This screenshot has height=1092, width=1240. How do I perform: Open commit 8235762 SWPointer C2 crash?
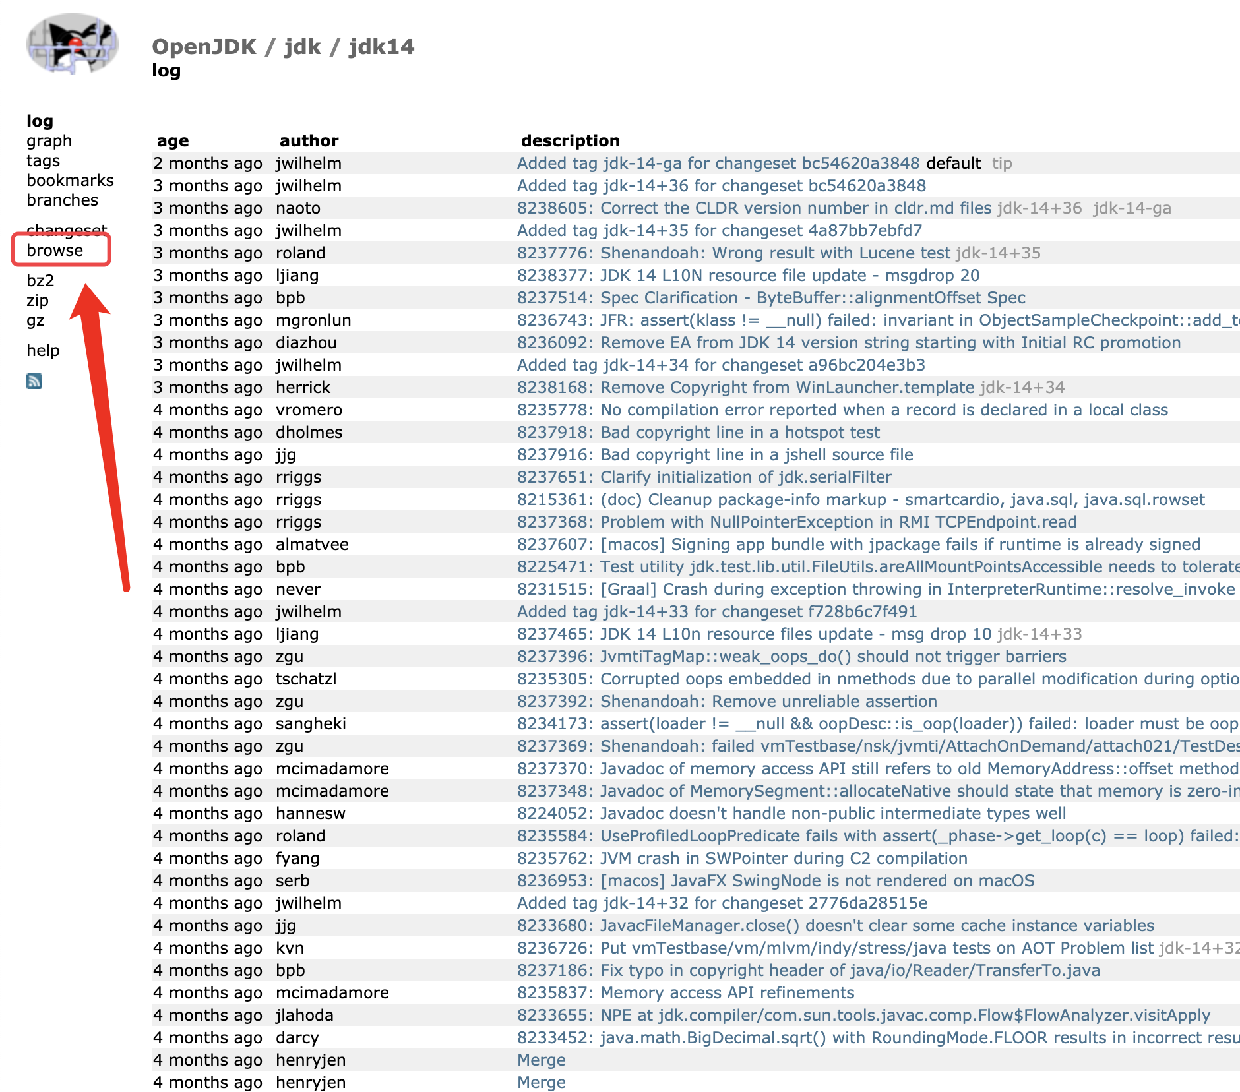click(x=742, y=859)
